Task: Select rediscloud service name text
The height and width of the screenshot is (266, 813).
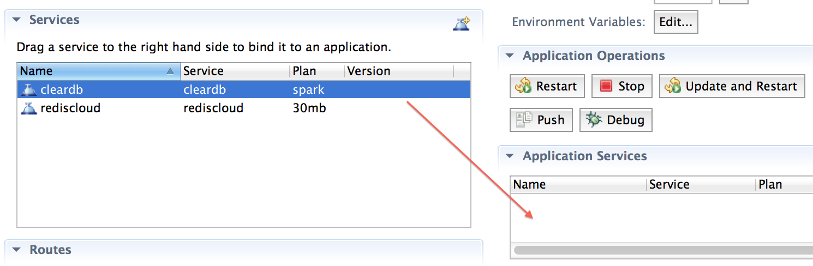Action: (70, 108)
